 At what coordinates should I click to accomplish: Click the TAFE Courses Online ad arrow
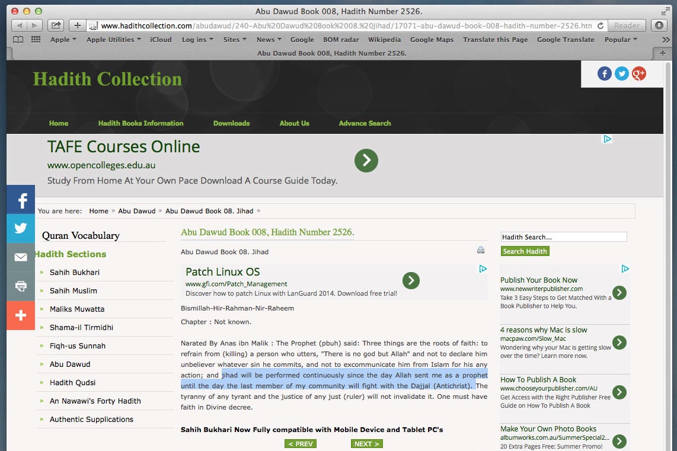coord(366,161)
